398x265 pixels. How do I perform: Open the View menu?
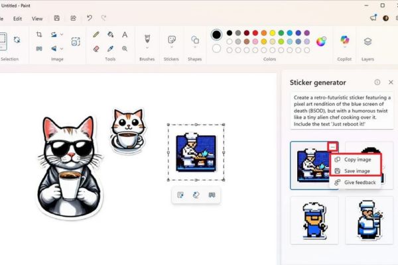(37, 19)
